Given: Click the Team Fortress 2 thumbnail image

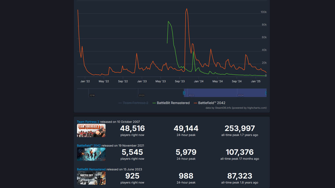Looking at the screenshot, I should pos(91,131).
